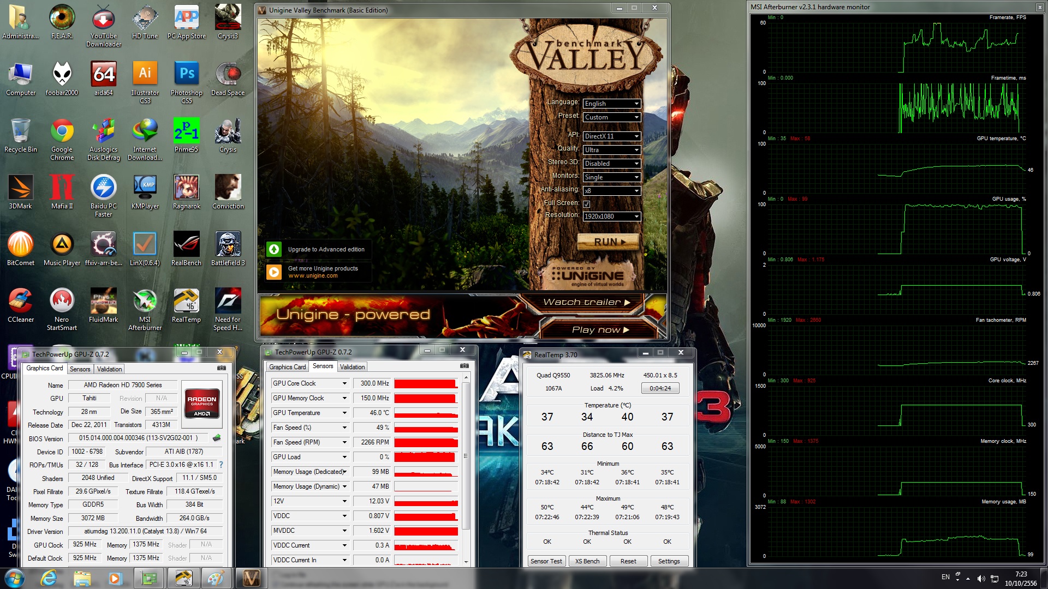This screenshot has width=1048, height=589.
Task: Open the Stereo 3D dropdown
Action: [x=611, y=164]
